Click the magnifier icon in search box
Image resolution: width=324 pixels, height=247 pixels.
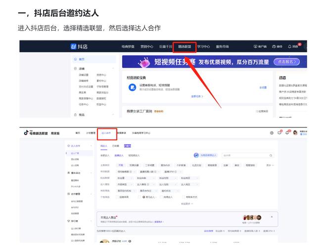click(271, 155)
